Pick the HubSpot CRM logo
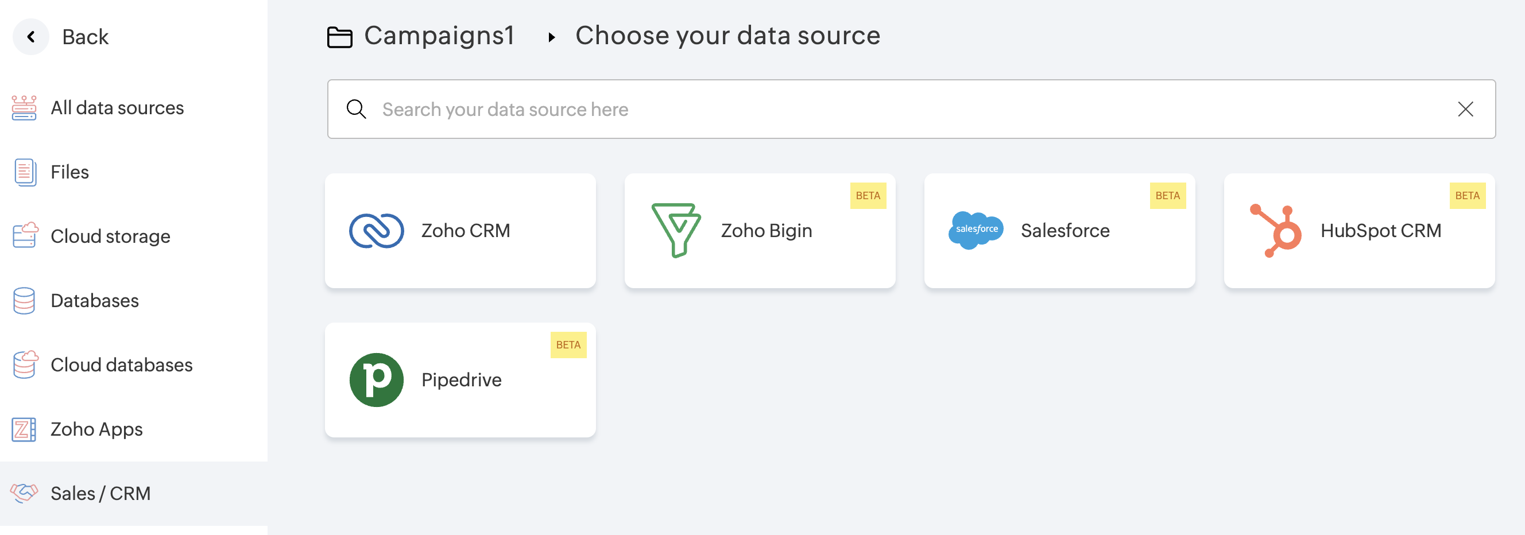This screenshot has width=1525, height=535. click(1276, 231)
